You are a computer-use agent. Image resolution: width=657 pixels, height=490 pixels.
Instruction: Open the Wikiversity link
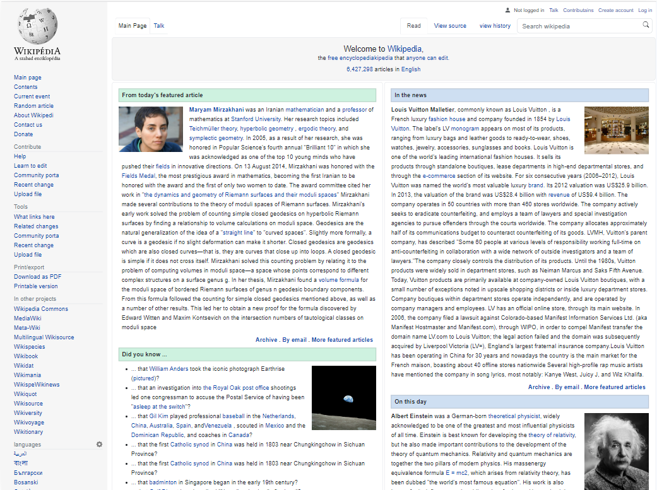[x=28, y=413]
